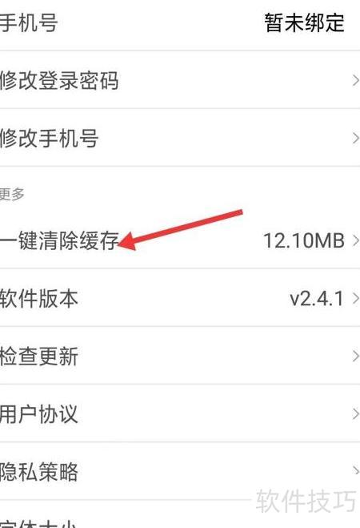The height and width of the screenshot is (528, 360).
Task: Open 修改登录密码 settings row
Action: click(x=180, y=80)
